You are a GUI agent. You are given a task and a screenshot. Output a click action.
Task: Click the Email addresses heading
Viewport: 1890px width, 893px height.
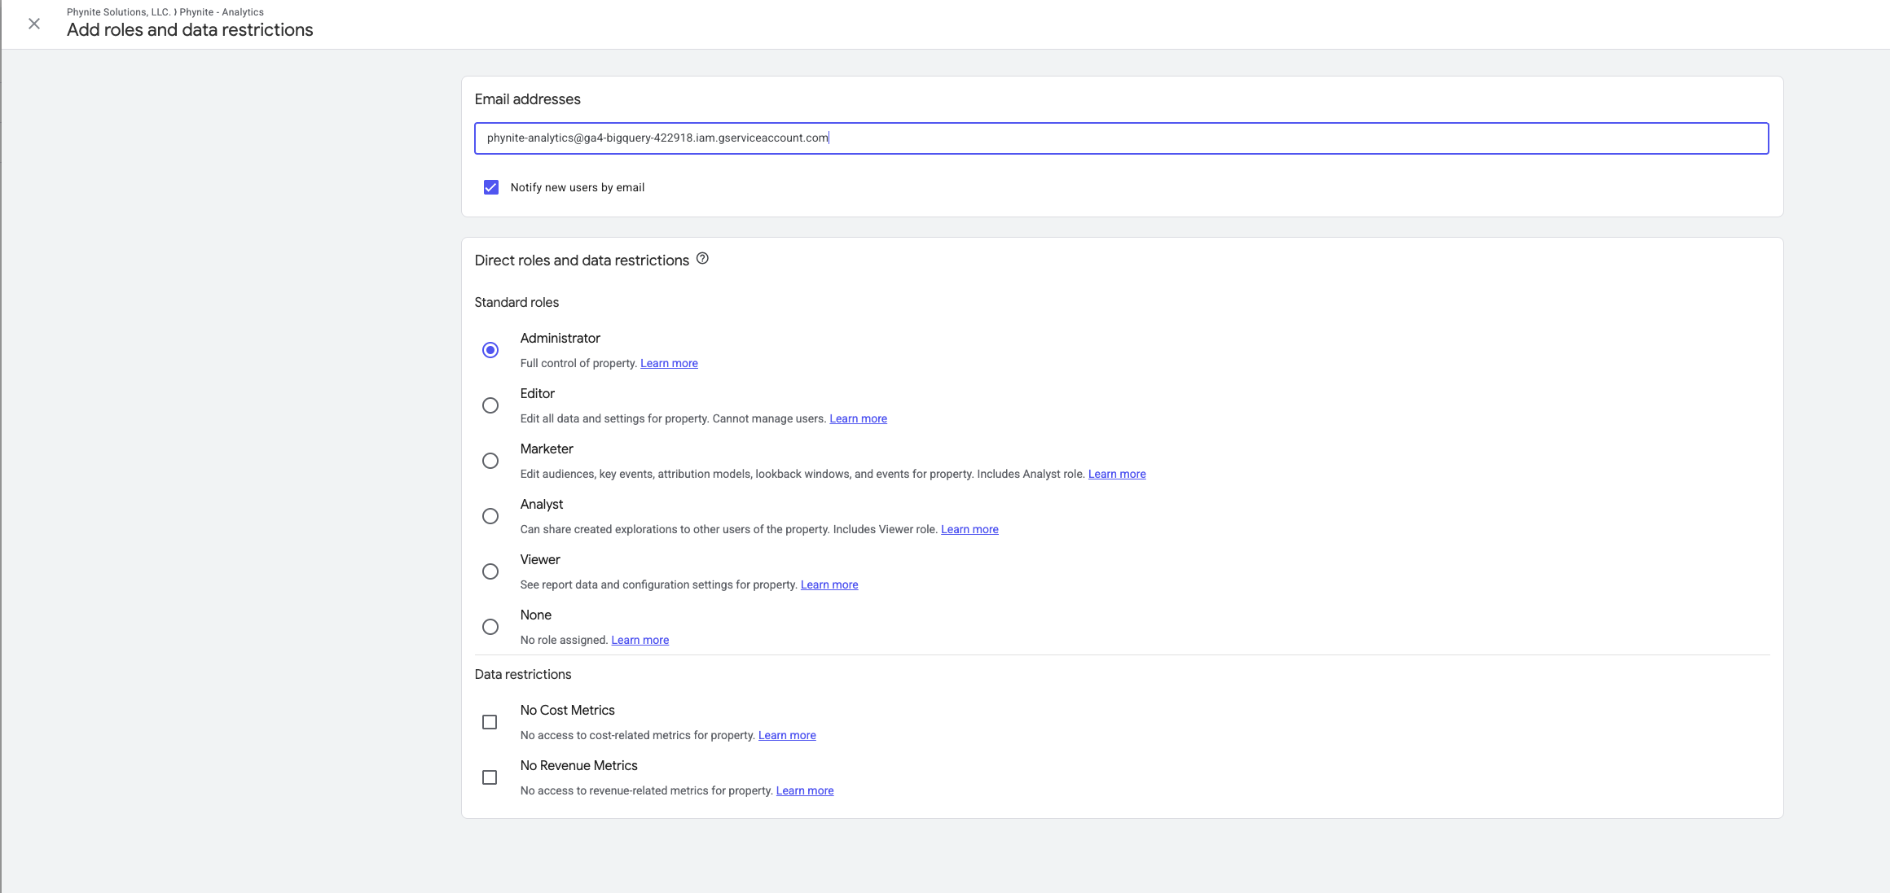pyautogui.click(x=528, y=99)
